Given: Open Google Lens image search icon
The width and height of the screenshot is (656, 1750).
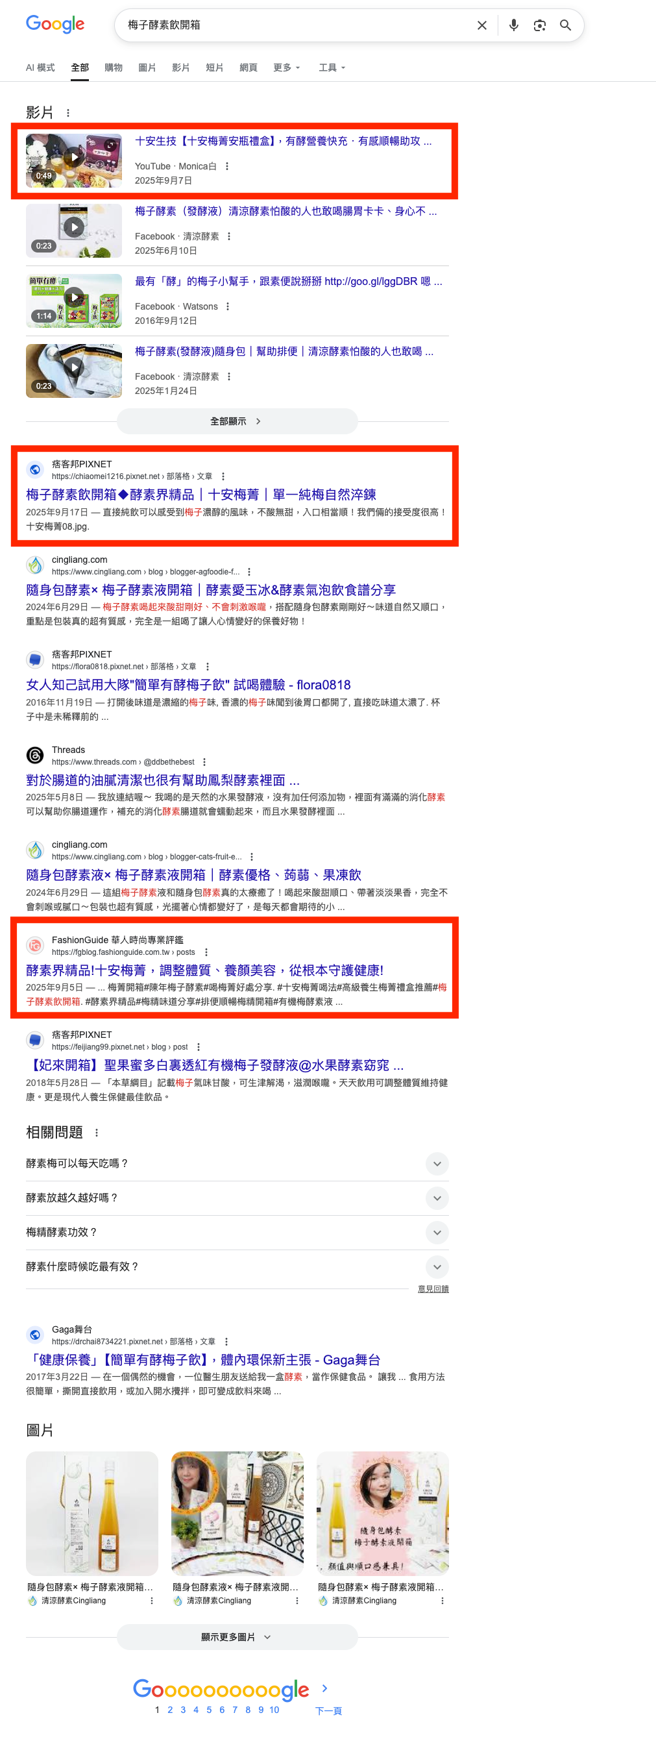Looking at the screenshot, I should tap(539, 25).
